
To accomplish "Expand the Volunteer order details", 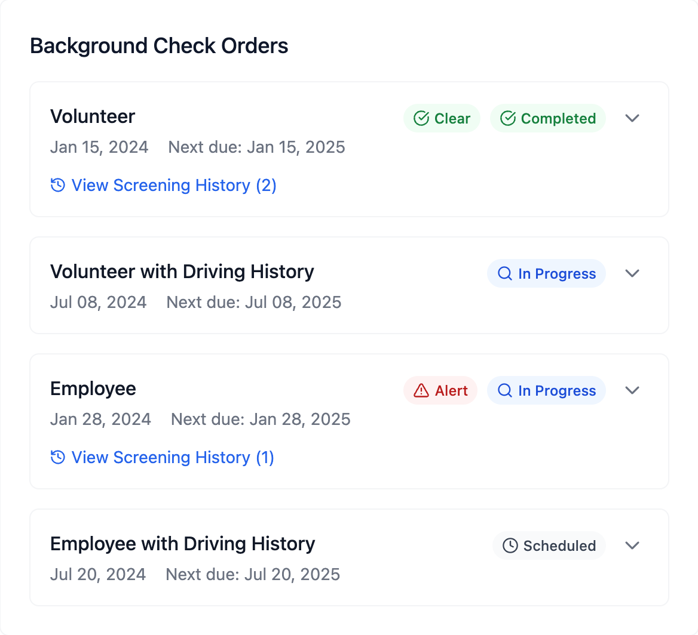I will 632,118.
